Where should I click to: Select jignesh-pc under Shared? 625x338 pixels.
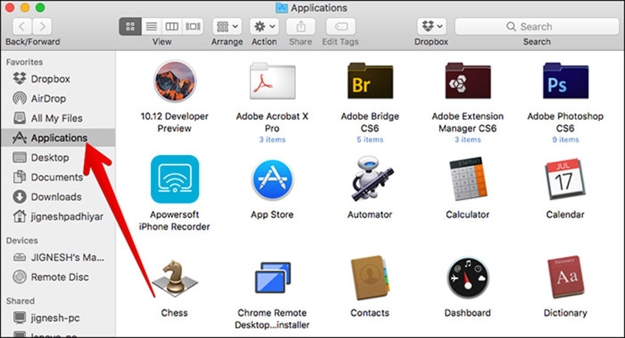click(x=58, y=318)
